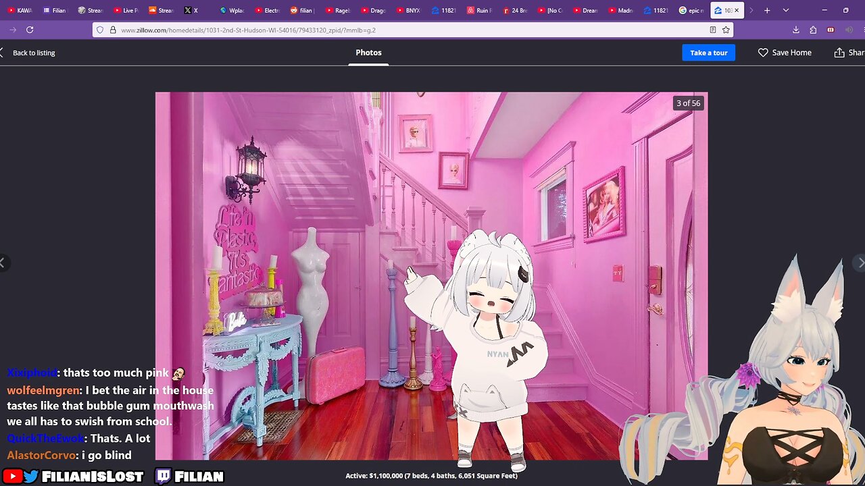Switch to the Madn YouTube tab
This screenshot has height=486, width=865.
point(620,10)
